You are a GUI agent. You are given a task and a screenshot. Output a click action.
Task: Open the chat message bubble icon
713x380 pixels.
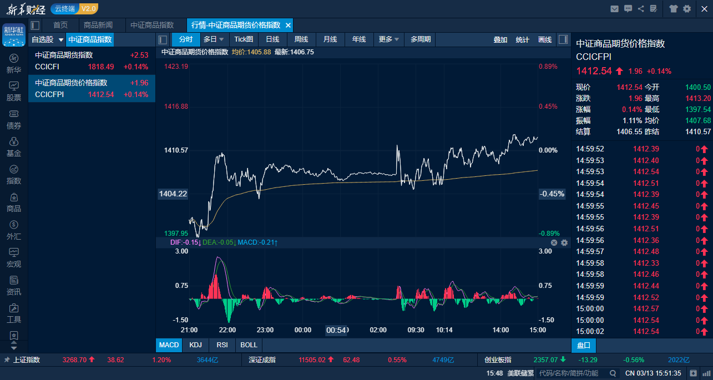628,8
